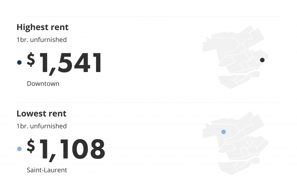Click the 1br. unfurnished text under Lowest rent
Image resolution: width=297 pixels, height=195 pixels.
point(42,126)
